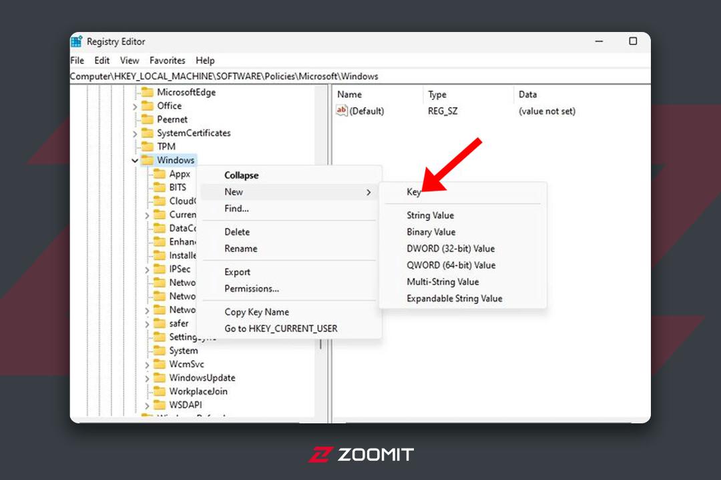This screenshot has width=721, height=480.
Task: Open the View menu
Action: [130, 60]
